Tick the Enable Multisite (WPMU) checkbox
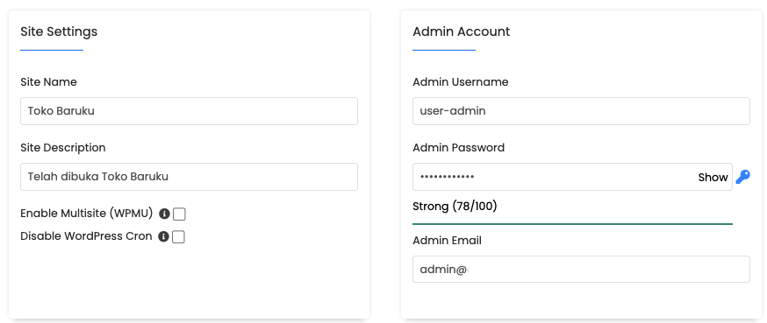The height and width of the screenshot is (323, 767). (179, 214)
